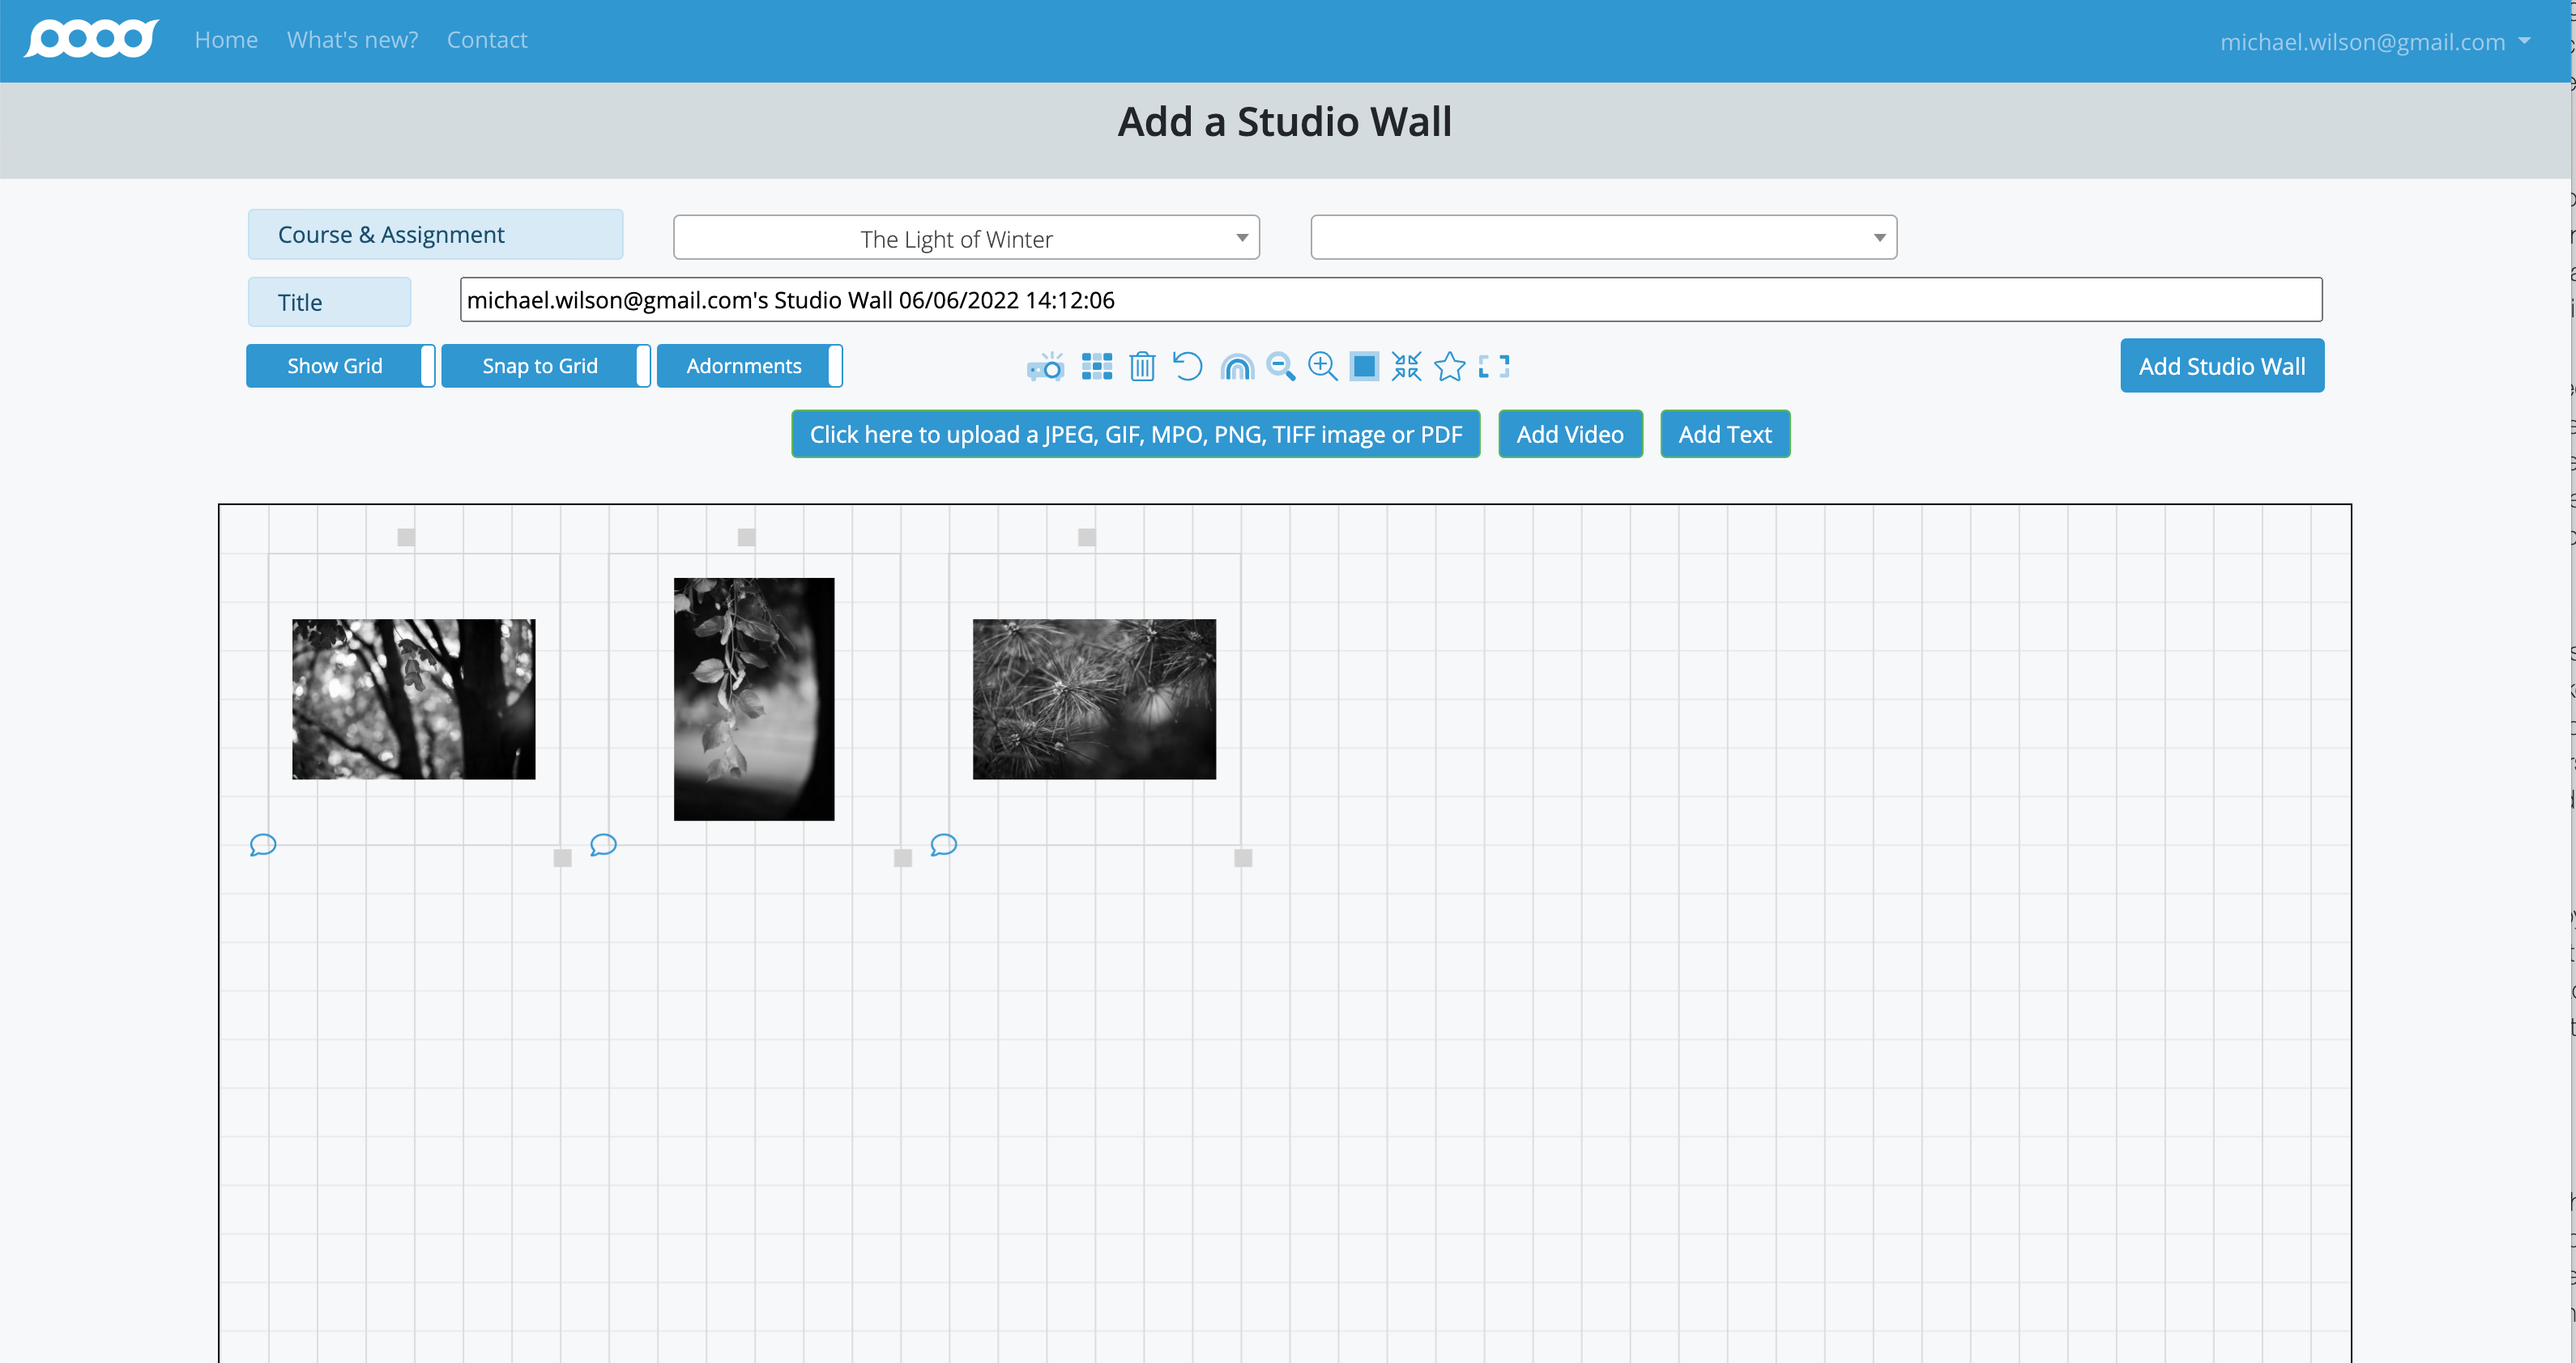Click the fullscreen corner brackets icon

tap(1494, 367)
